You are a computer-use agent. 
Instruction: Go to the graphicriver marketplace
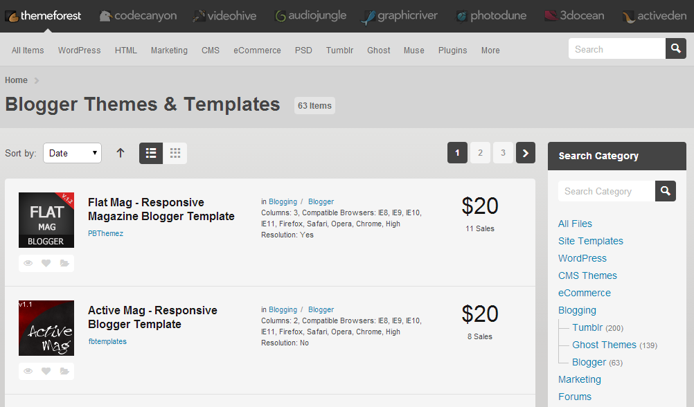point(399,17)
